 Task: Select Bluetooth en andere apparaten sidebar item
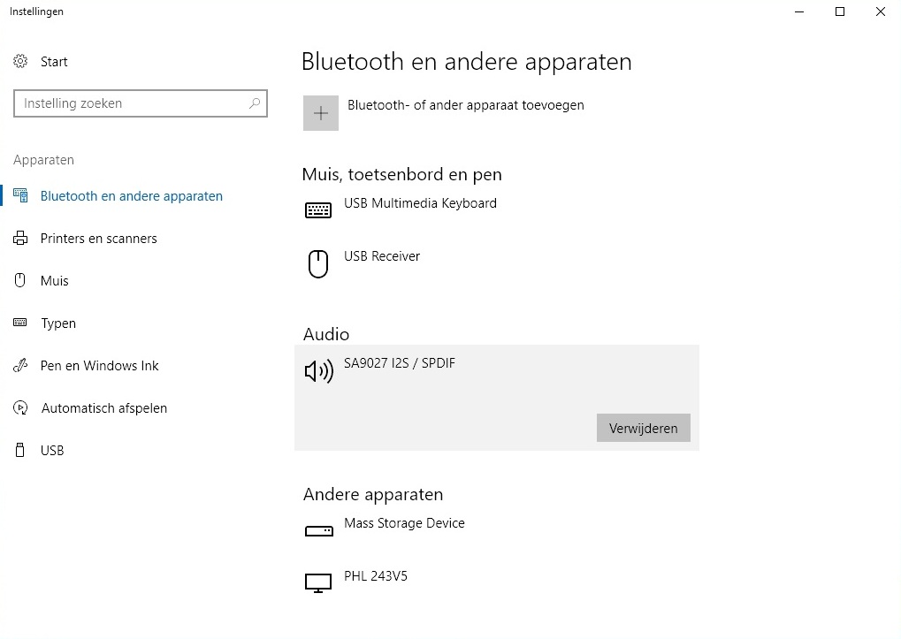tap(131, 196)
